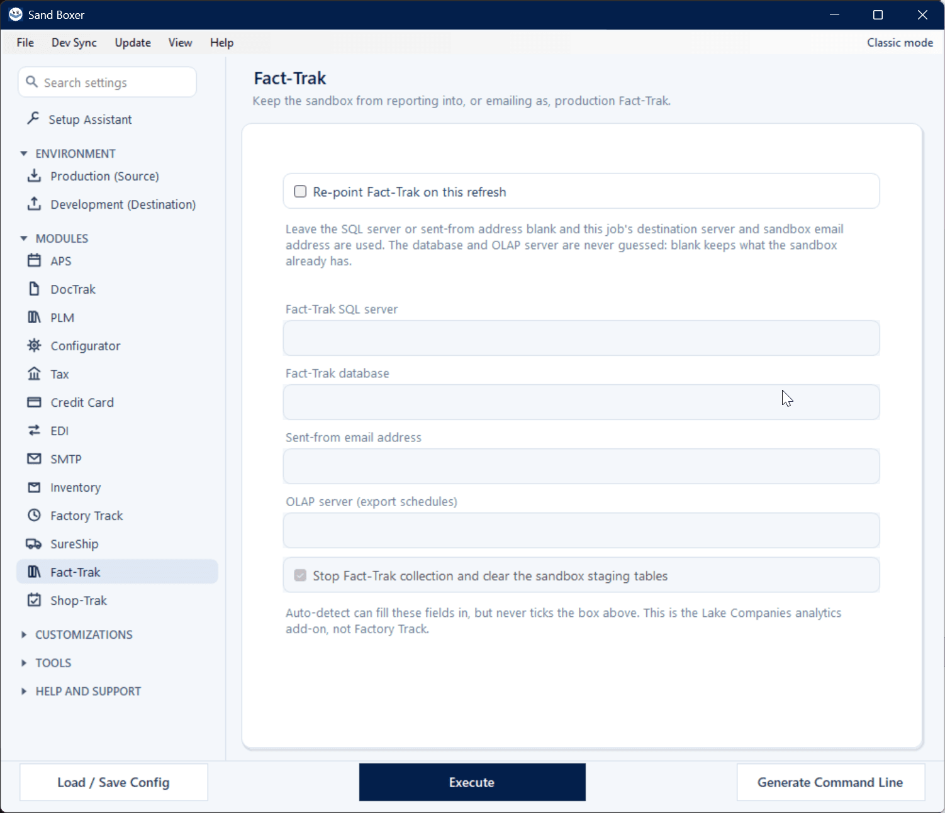Screen dimensions: 945x813
Task: Click the Shop-Trak checked calendar icon
Action: pos(35,600)
